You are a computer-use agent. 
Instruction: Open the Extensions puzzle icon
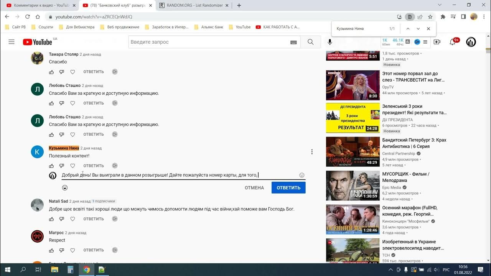(443, 17)
